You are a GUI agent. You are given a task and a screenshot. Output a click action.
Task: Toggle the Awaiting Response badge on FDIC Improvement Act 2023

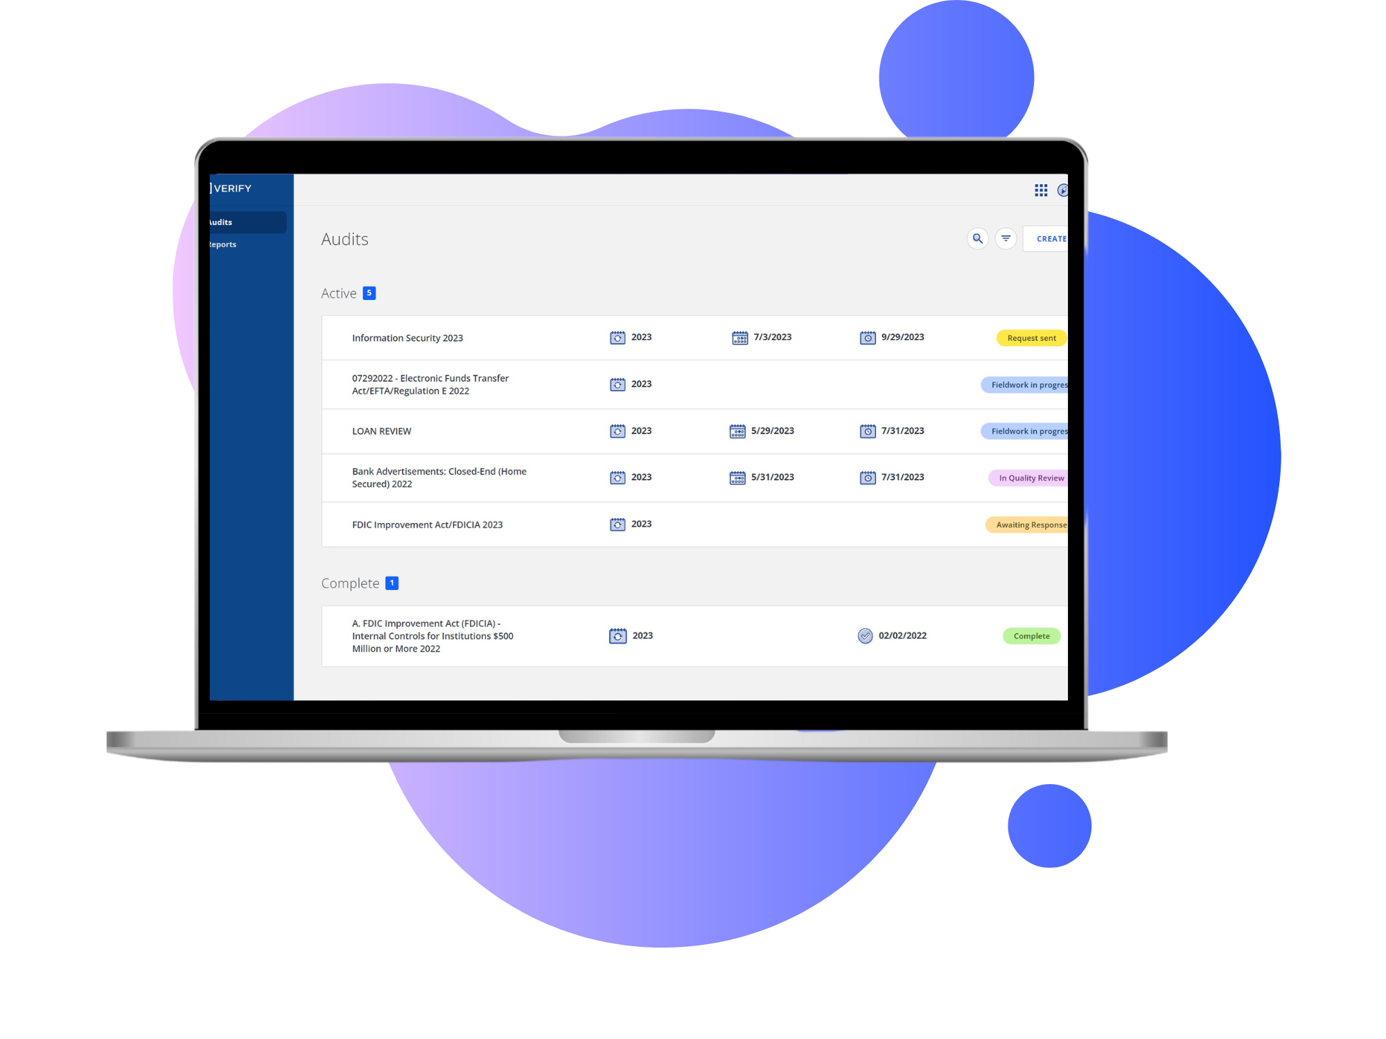[x=1030, y=524]
